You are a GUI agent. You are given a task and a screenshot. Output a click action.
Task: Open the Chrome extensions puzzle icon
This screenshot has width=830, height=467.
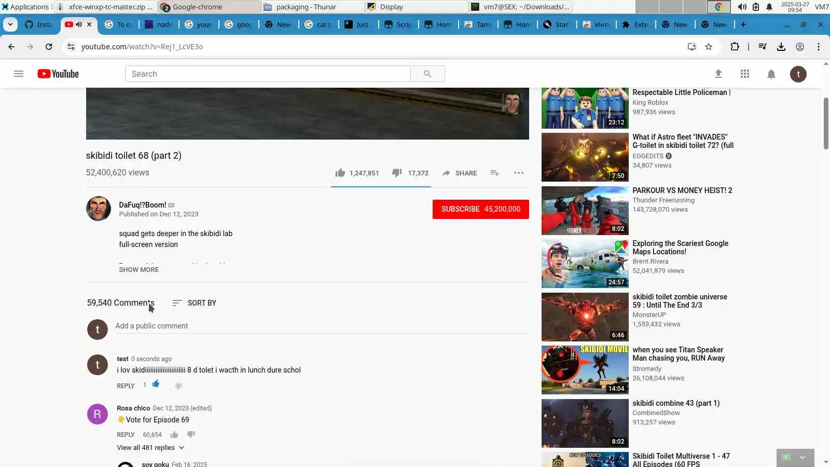(x=735, y=47)
